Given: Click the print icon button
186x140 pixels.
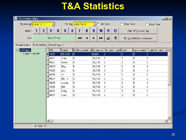Looking at the screenshot, I should [x=108, y=38].
